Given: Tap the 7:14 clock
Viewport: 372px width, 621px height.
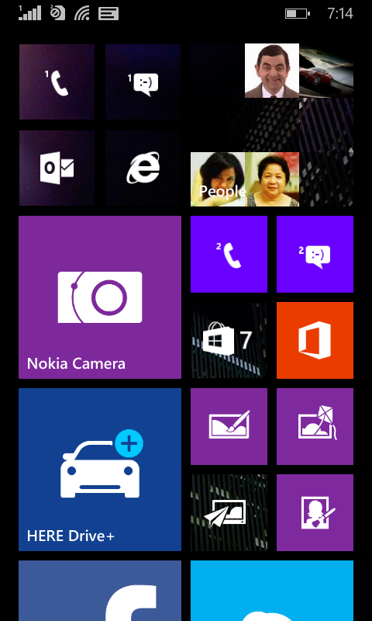Looking at the screenshot, I should point(340,14).
